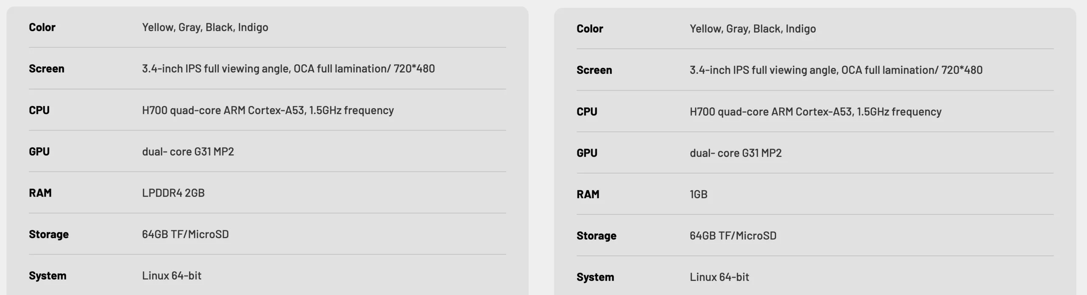Click the GPU label in left table
This screenshot has width=1087, height=295.
[x=39, y=152]
